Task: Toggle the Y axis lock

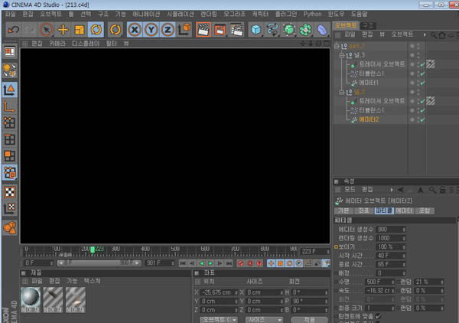Action: coord(151,30)
